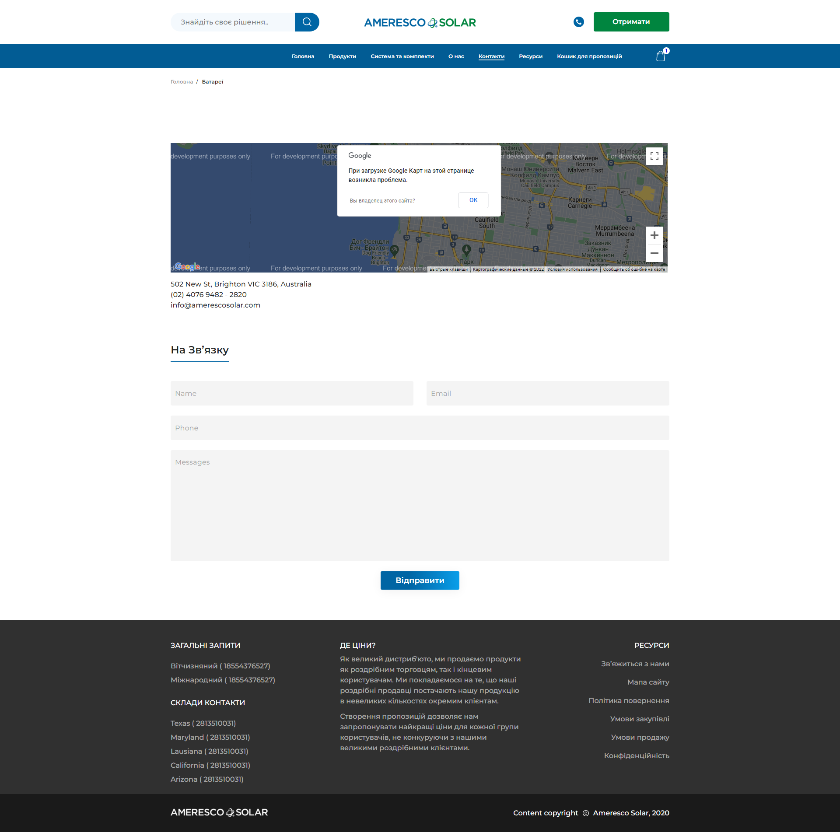Click 'Быстрые клавиши' map button
840x832 pixels.
tap(448, 269)
